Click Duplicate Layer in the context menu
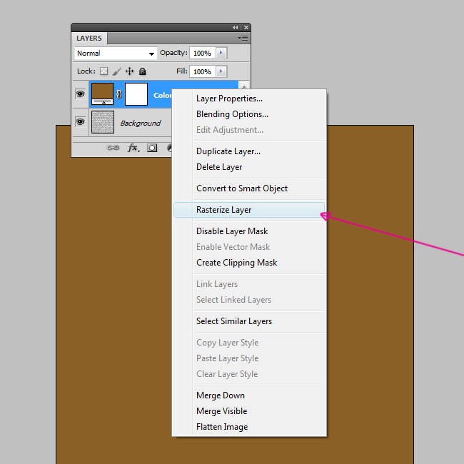Viewport: 464px width, 464px height. click(x=228, y=151)
